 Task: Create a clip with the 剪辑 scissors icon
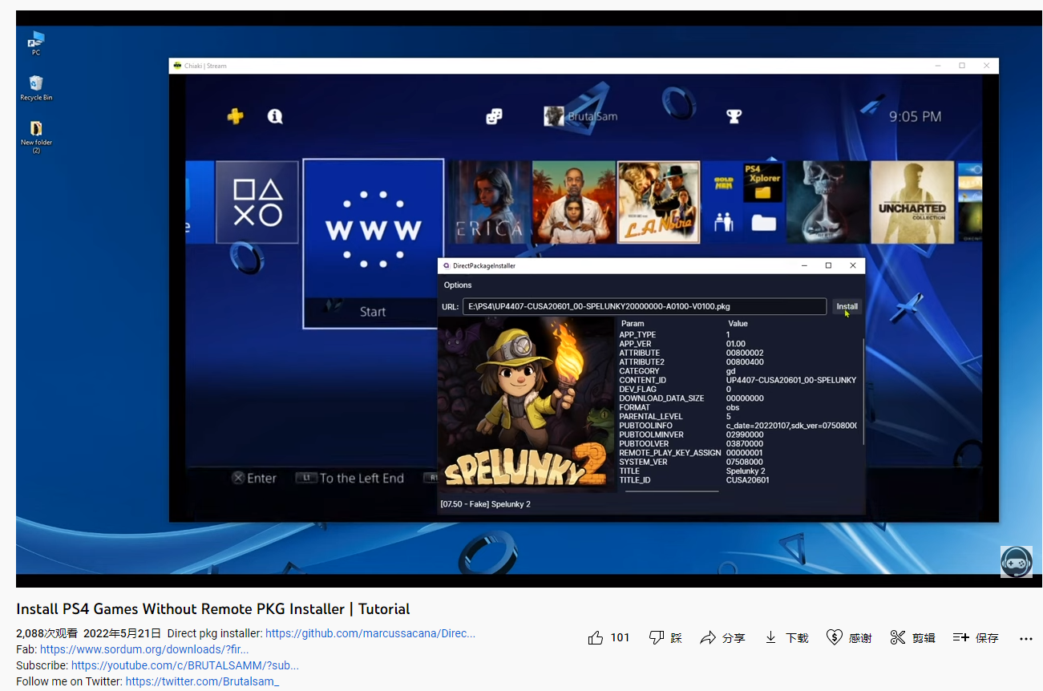[912, 638]
